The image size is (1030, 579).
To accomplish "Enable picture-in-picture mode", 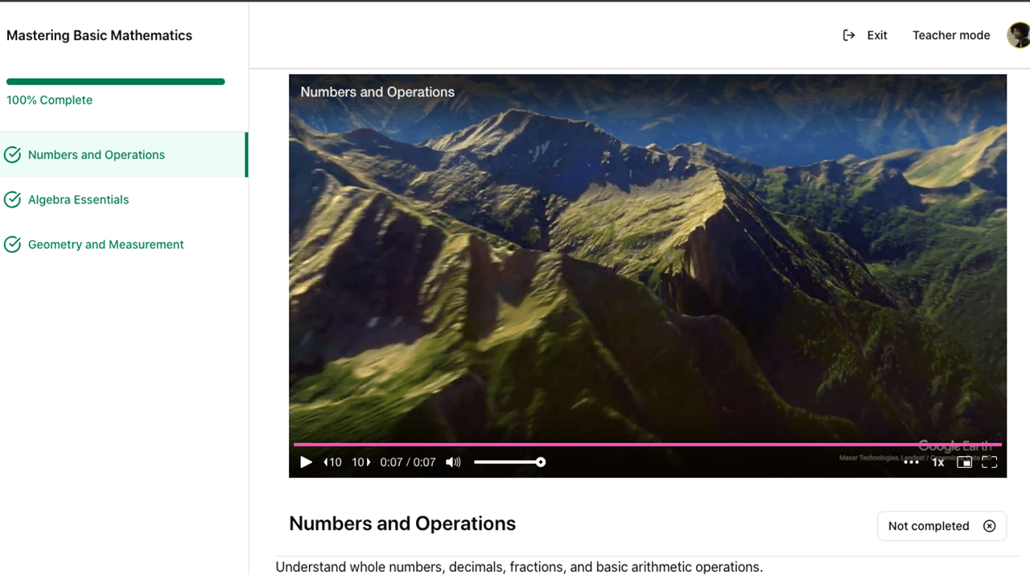I will click(964, 462).
